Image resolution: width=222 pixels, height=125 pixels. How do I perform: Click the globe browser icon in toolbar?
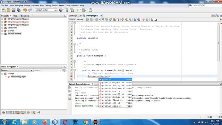61,10
